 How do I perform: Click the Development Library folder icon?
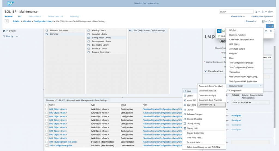pos(89,41)
